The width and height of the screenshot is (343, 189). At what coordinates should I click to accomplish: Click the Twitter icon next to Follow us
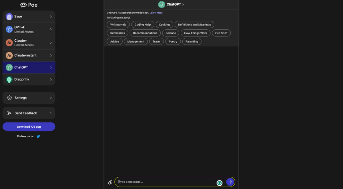(38, 136)
